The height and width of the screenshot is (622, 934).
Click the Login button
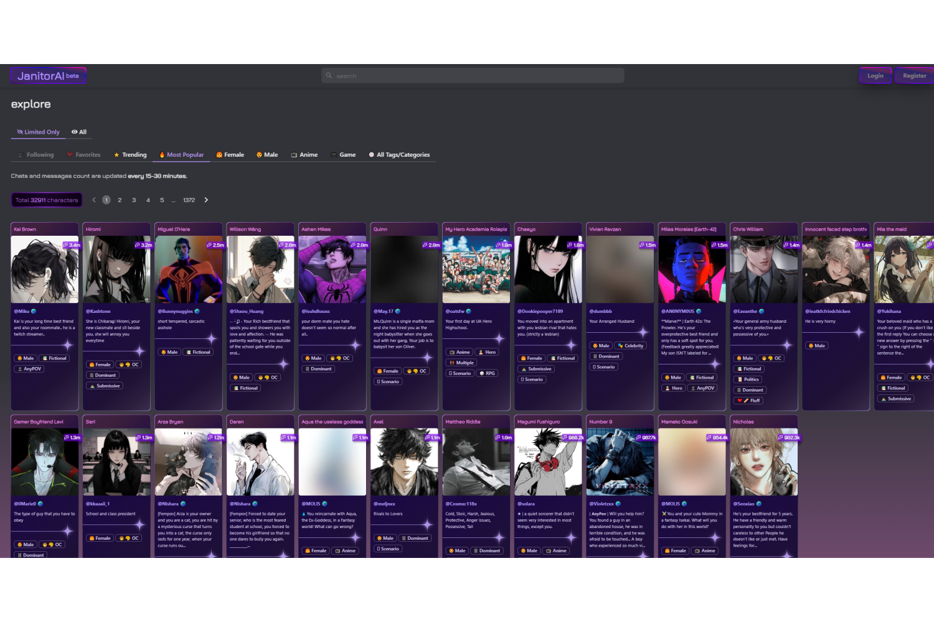[875, 76]
